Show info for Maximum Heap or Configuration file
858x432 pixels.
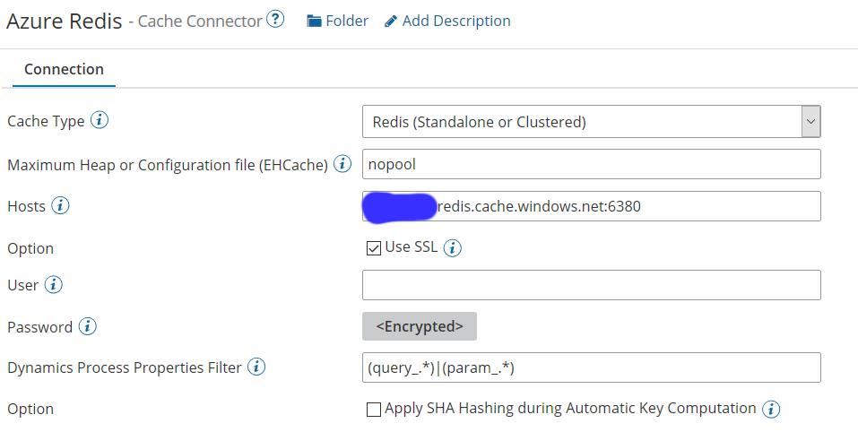click(x=342, y=163)
